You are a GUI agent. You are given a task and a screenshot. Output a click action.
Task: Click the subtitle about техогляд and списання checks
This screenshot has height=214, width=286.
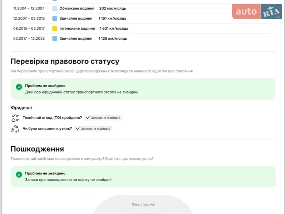(102, 71)
